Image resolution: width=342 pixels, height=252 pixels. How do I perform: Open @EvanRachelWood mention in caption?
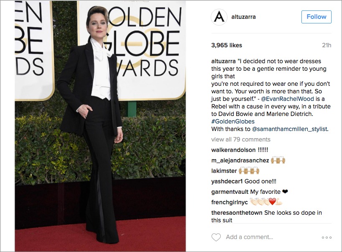pyautogui.click(x=287, y=99)
